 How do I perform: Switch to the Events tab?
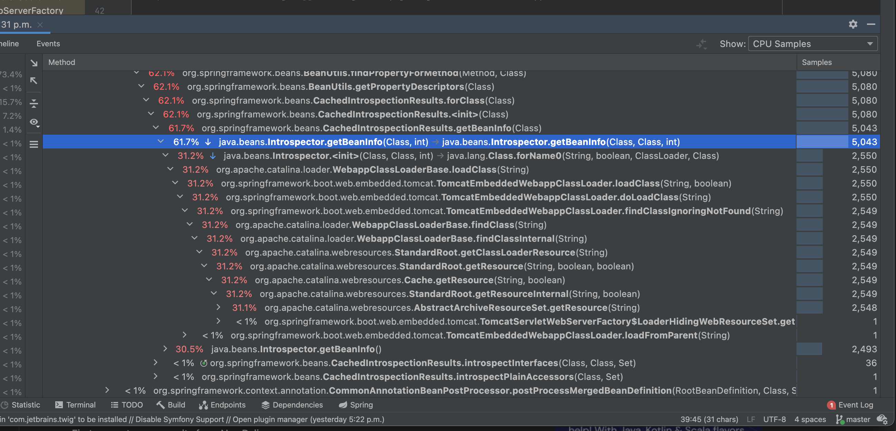coord(48,44)
